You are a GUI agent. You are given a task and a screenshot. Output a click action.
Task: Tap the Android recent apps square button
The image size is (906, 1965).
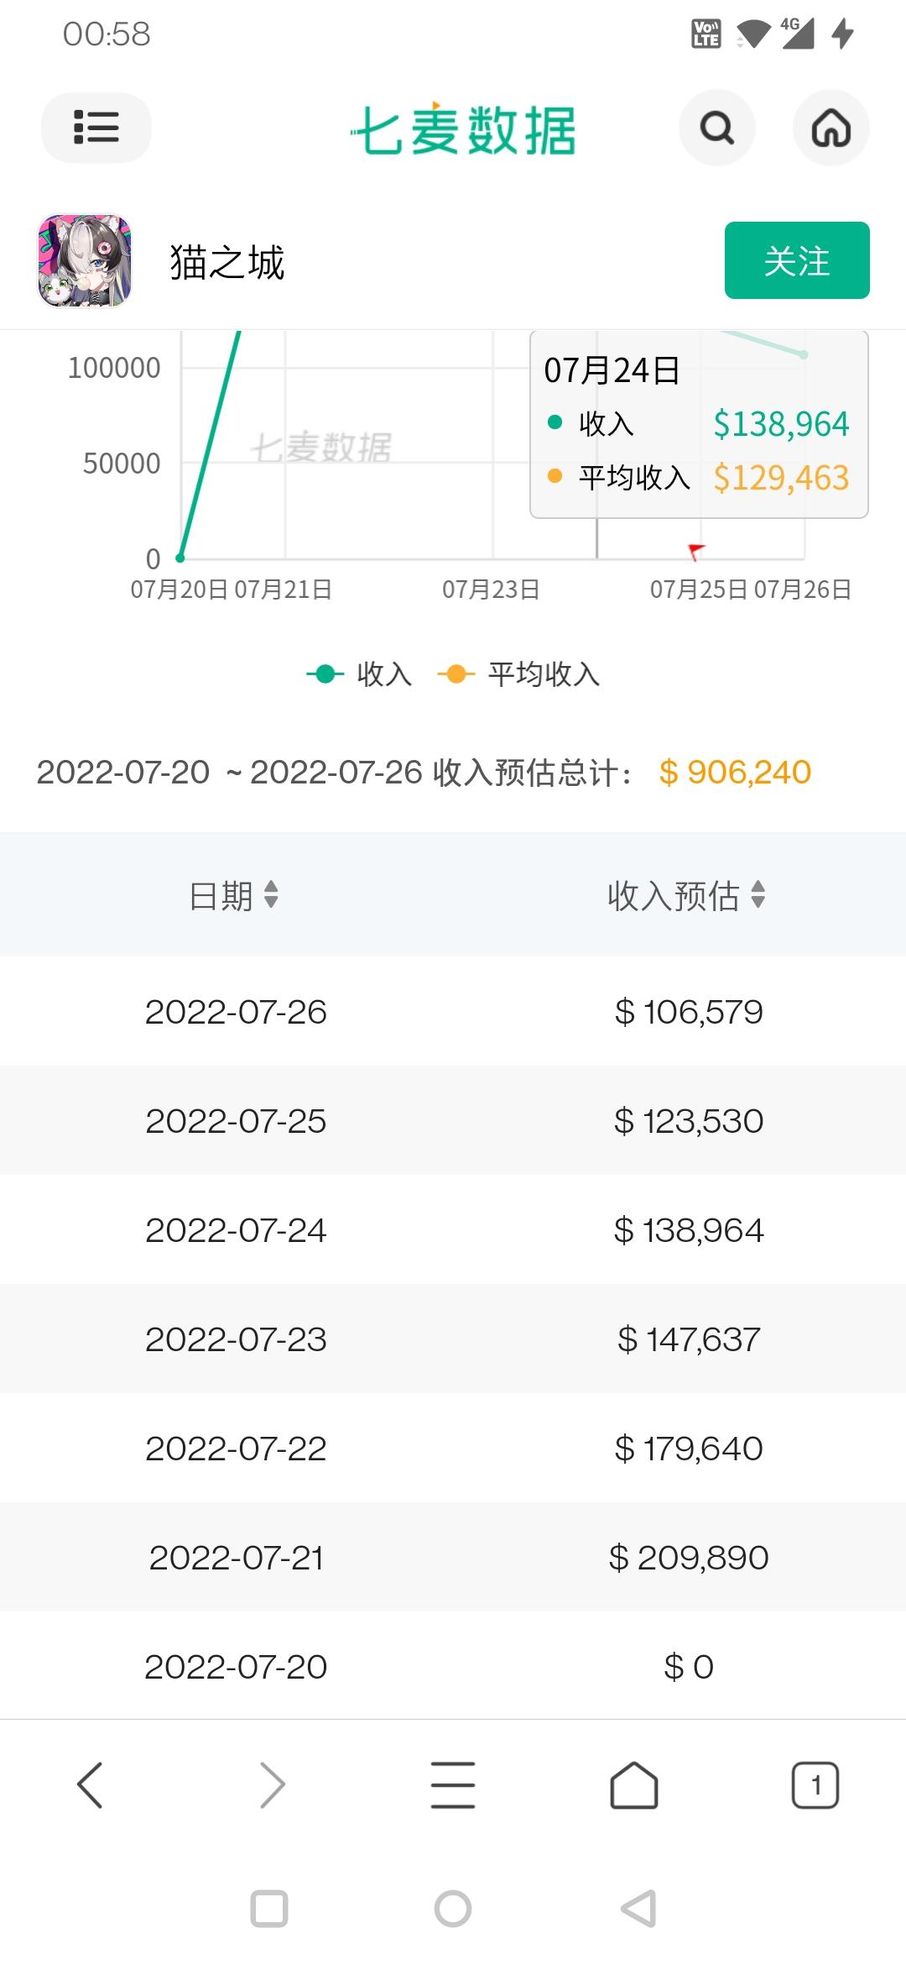click(x=269, y=1909)
